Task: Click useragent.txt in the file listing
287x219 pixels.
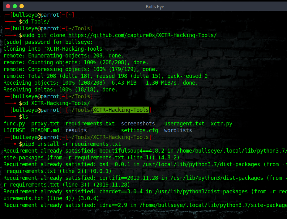Action: (x=184, y=124)
